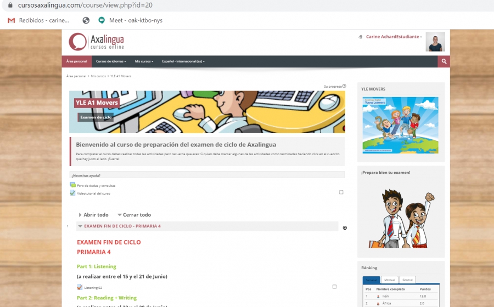Click the Videotutorial del curso activity icon
Screen dimensions: 494x307
click(x=73, y=193)
